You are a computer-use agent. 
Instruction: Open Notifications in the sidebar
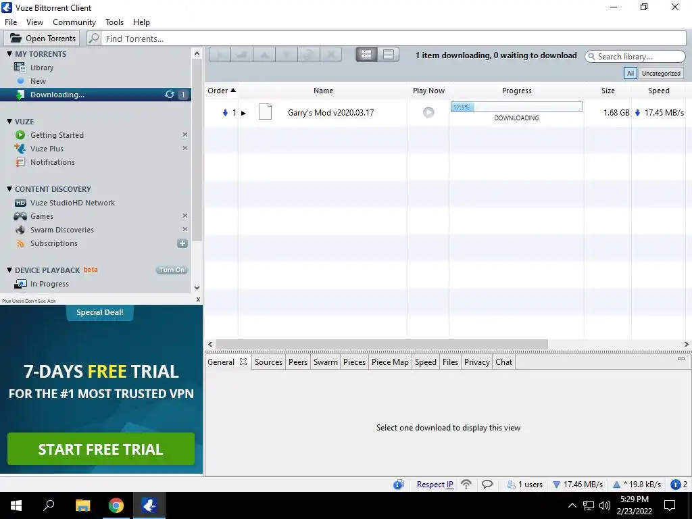tap(95, 162)
